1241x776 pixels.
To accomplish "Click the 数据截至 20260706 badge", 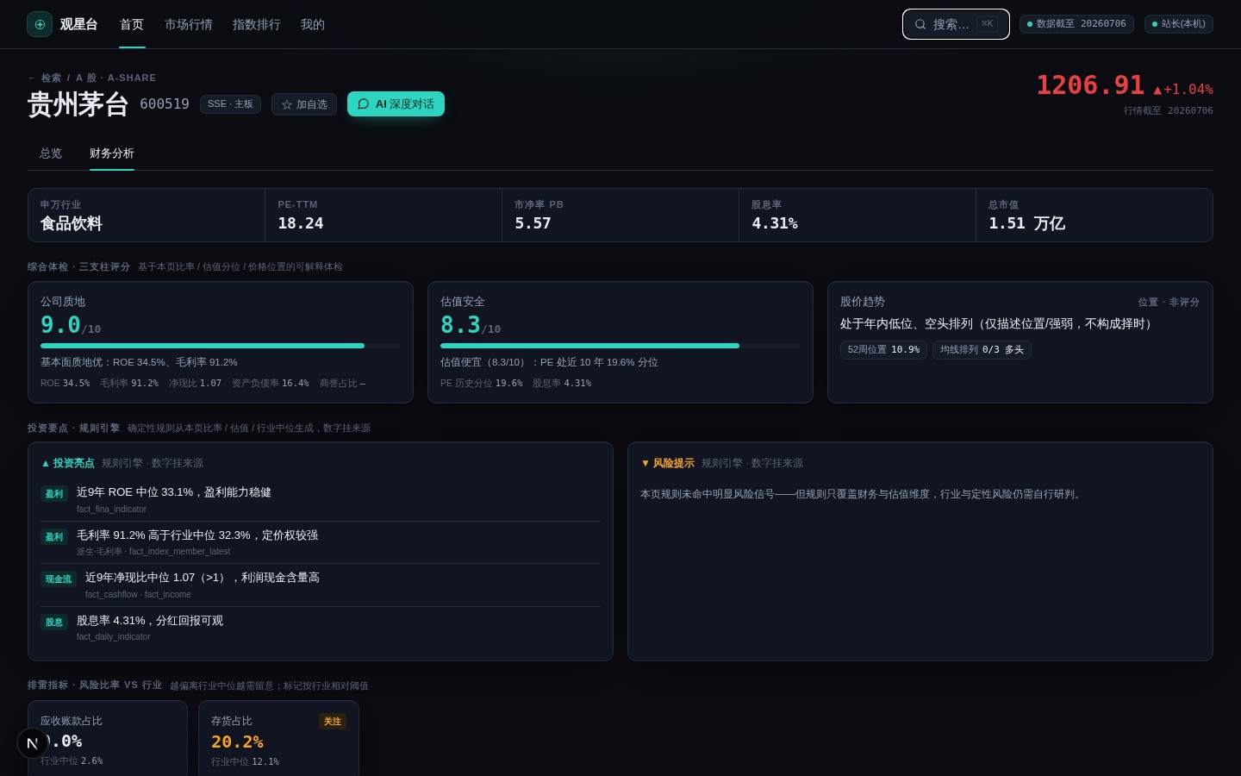I will coord(1076,24).
